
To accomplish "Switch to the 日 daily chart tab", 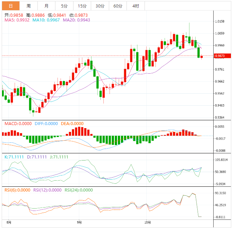I will coord(11,6).
